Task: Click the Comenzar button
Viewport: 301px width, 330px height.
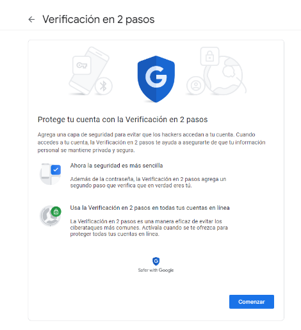Action: coord(252,302)
